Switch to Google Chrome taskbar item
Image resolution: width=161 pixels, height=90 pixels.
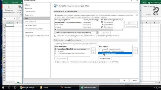(28, 87)
